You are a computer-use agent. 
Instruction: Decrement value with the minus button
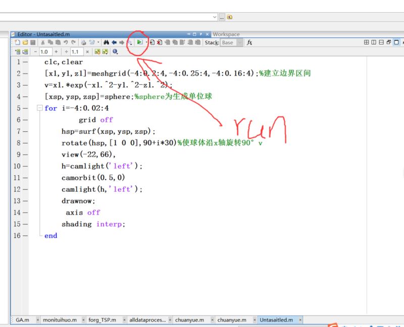coord(35,52)
